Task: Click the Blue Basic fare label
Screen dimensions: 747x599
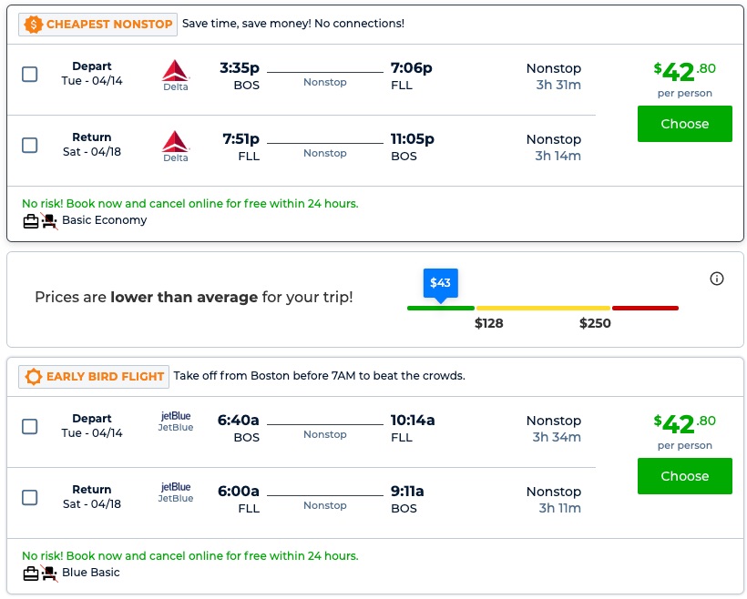Action: (x=91, y=573)
